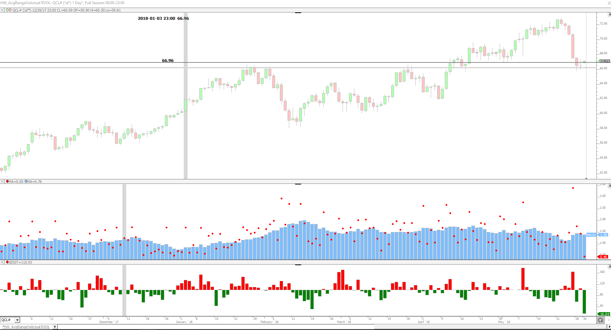The image size is (611, 330).
Task: Click the December '17 time axis label
Action: (x=109, y=322)
